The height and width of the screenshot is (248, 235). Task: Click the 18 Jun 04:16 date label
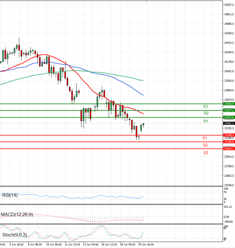127,244
